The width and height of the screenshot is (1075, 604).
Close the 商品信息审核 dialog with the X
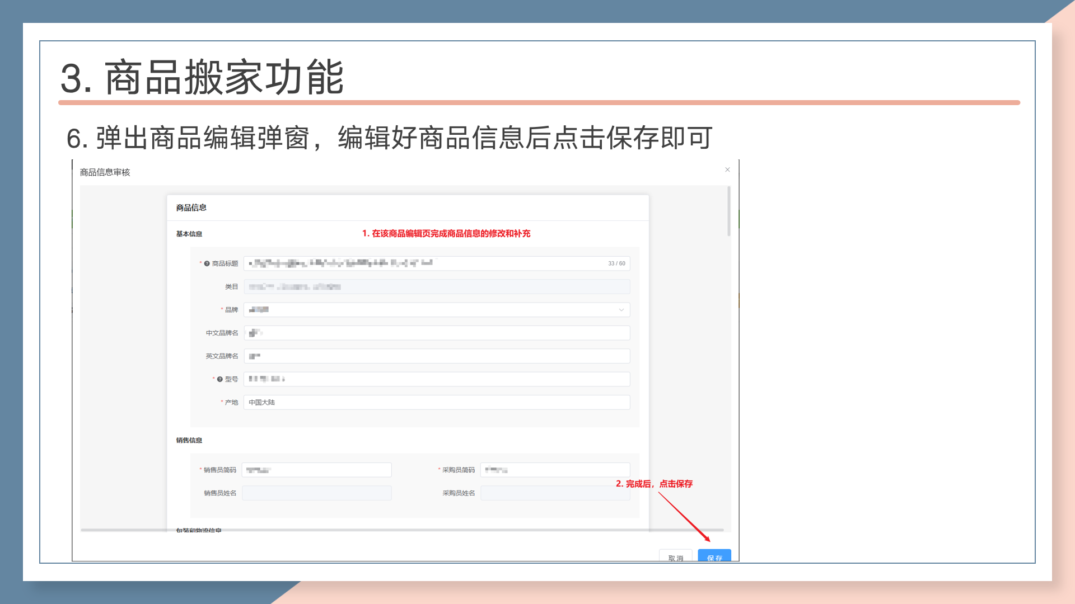(x=727, y=169)
